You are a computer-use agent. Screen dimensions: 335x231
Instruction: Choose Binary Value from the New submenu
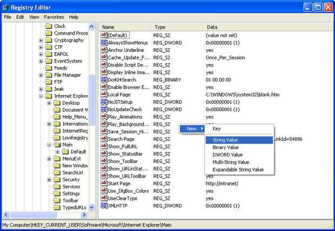point(239,147)
